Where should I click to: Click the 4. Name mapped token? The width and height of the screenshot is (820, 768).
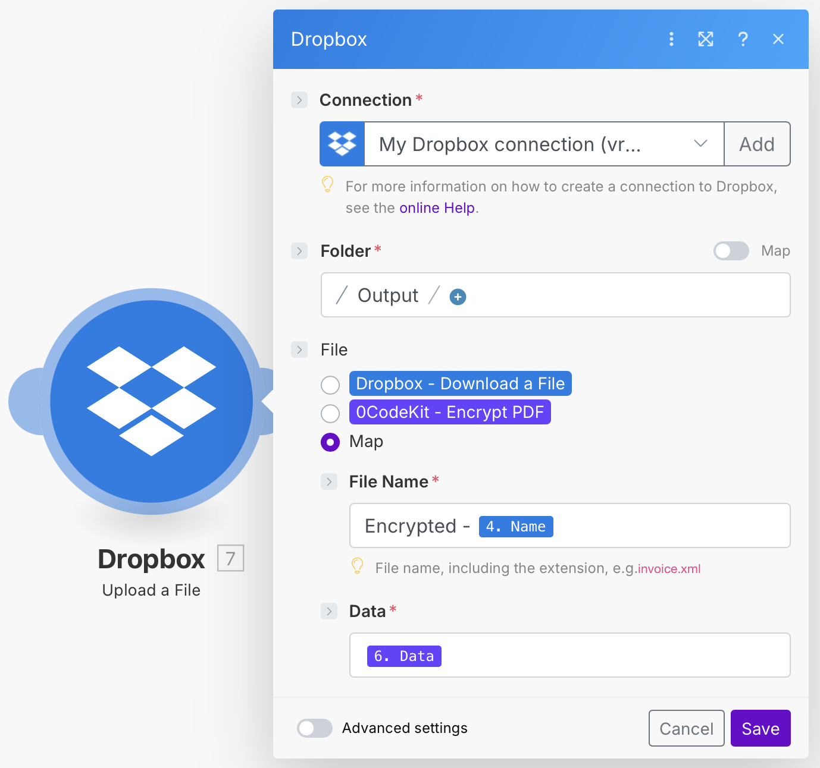(516, 527)
